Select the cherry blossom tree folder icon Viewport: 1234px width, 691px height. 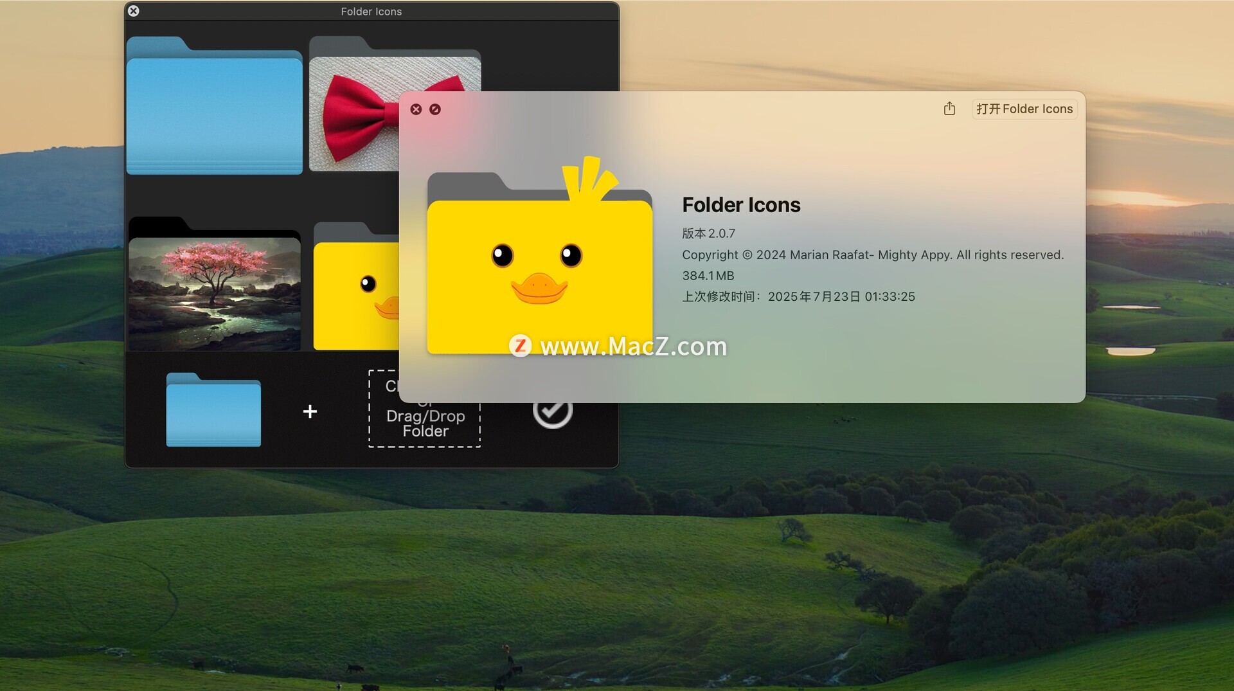coord(215,283)
